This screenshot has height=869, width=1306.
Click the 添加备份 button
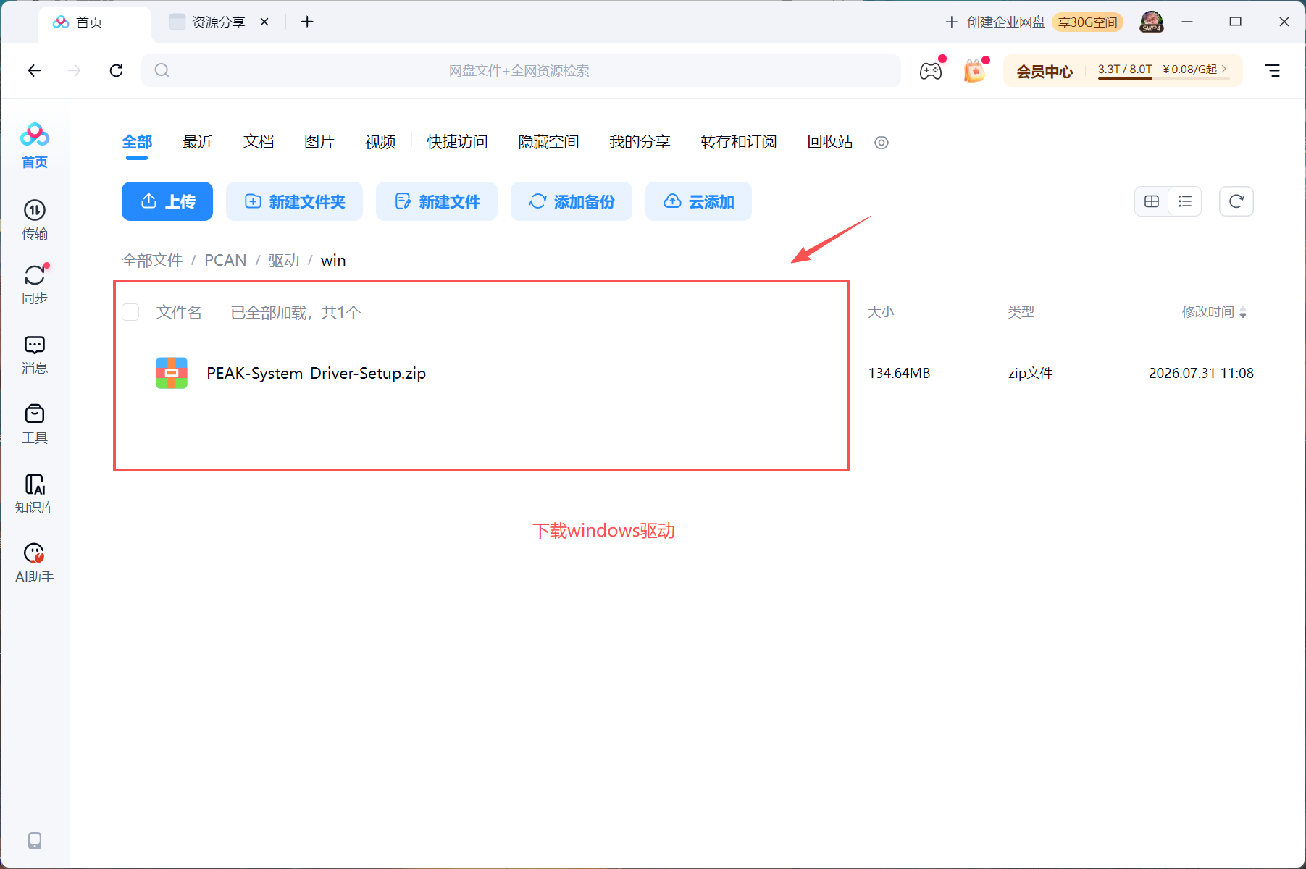click(x=572, y=201)
